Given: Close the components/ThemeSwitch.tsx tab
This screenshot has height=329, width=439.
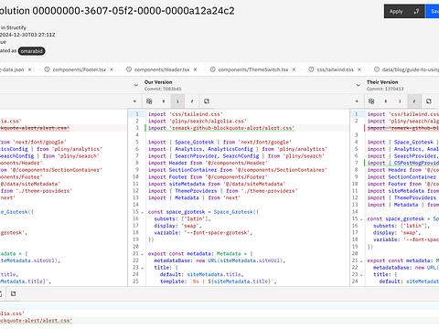Looking at the screenshot, I should pos(294,69).
